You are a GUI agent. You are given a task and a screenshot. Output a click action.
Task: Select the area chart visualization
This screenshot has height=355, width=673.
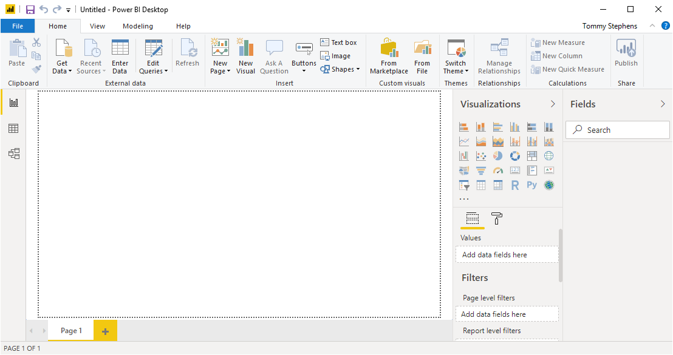480,141
